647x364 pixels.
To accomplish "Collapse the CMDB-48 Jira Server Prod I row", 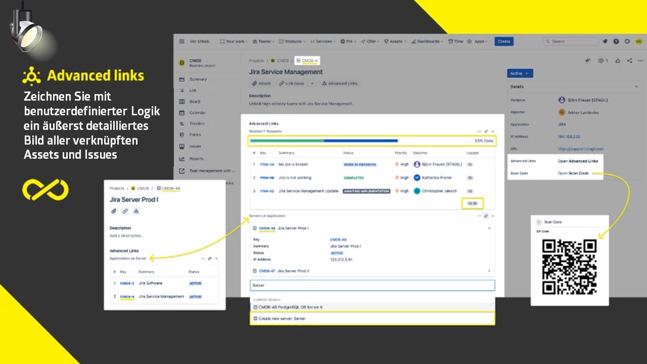I will pyautogui.click(x=489, y=229).
